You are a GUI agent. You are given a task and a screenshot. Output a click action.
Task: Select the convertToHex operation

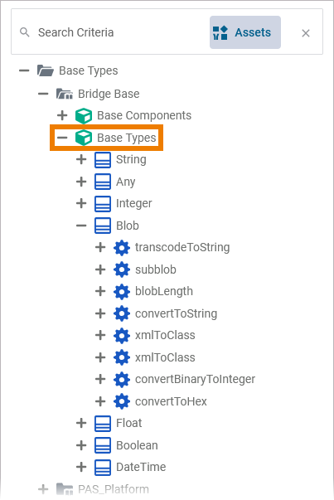click(x=171, y=401)
